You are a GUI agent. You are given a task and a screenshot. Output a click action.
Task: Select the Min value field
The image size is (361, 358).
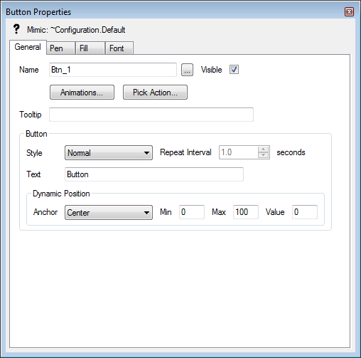[x=192, y=212]
